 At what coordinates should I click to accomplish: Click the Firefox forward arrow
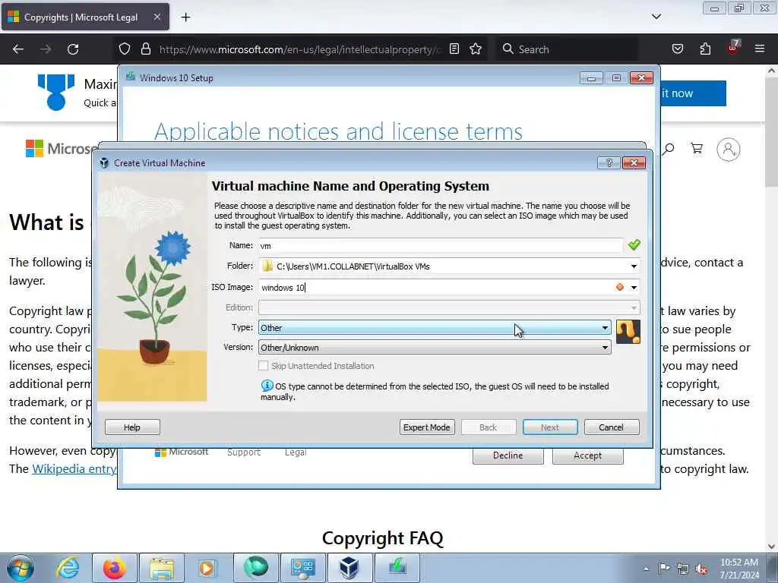tap(46, 49)
